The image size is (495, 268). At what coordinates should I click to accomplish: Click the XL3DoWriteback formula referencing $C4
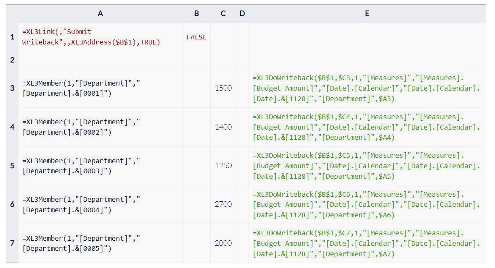point(367,127)
